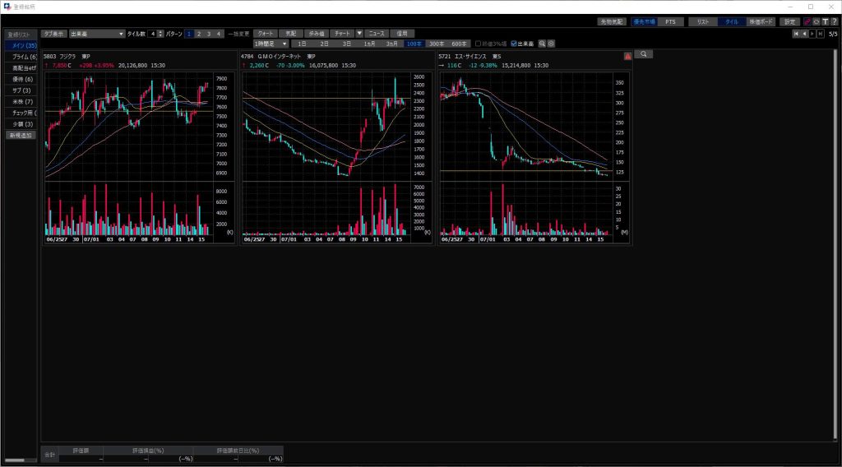
Task: Click the red warning triangle icon on 5721 chart
Action: click(628, 56)
